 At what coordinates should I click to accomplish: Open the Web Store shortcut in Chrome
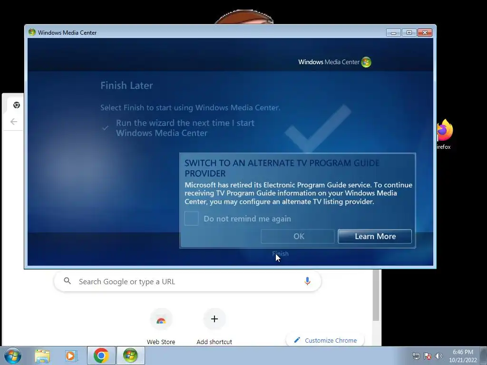point(161,327)
